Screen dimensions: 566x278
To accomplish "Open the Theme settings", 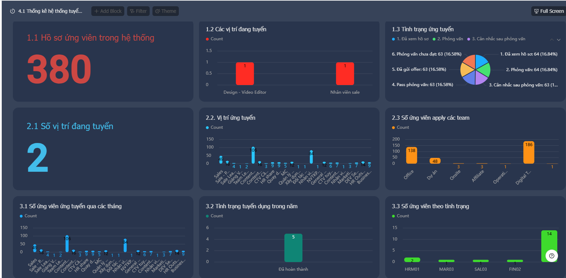I will tap(166, 11).
